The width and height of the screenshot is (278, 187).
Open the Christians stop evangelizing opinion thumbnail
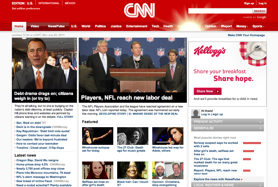click(168, 170)
